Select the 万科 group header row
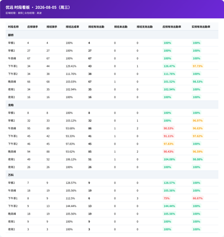Viewport: 224px width, 237px height. pyautogui.click(x=112, y=175)
